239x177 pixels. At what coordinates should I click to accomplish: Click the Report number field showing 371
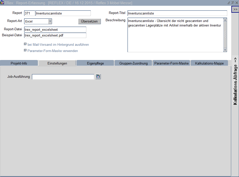[x=29, y=13]
